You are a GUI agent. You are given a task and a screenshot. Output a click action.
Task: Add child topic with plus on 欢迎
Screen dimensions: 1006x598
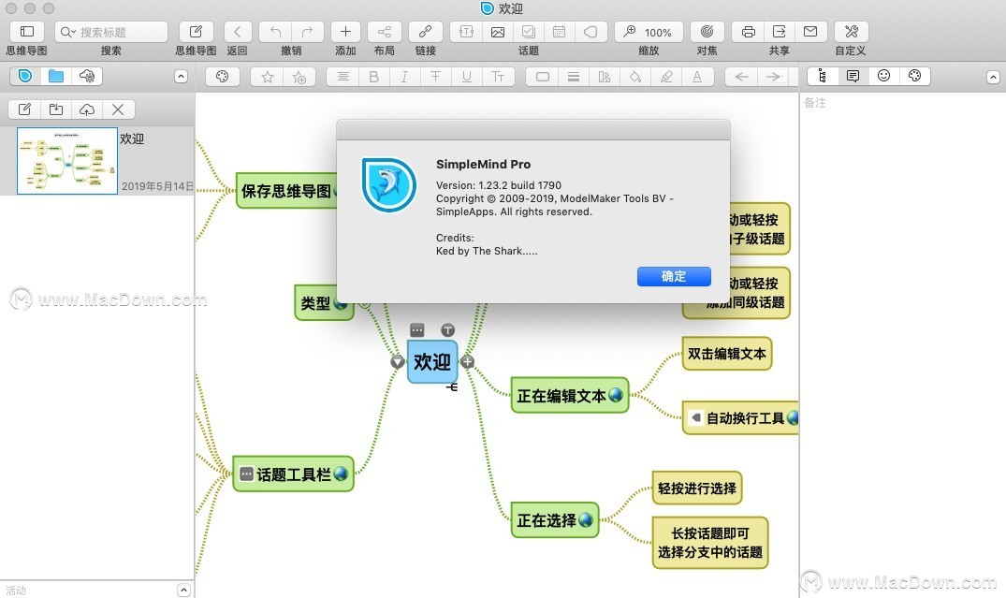click(467, 361)
